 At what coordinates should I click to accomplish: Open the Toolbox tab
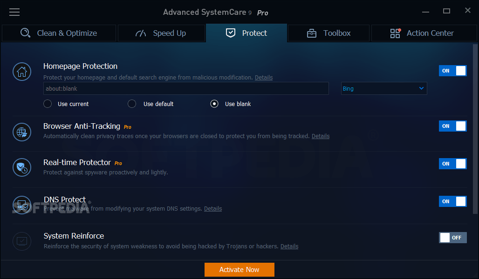328,33
